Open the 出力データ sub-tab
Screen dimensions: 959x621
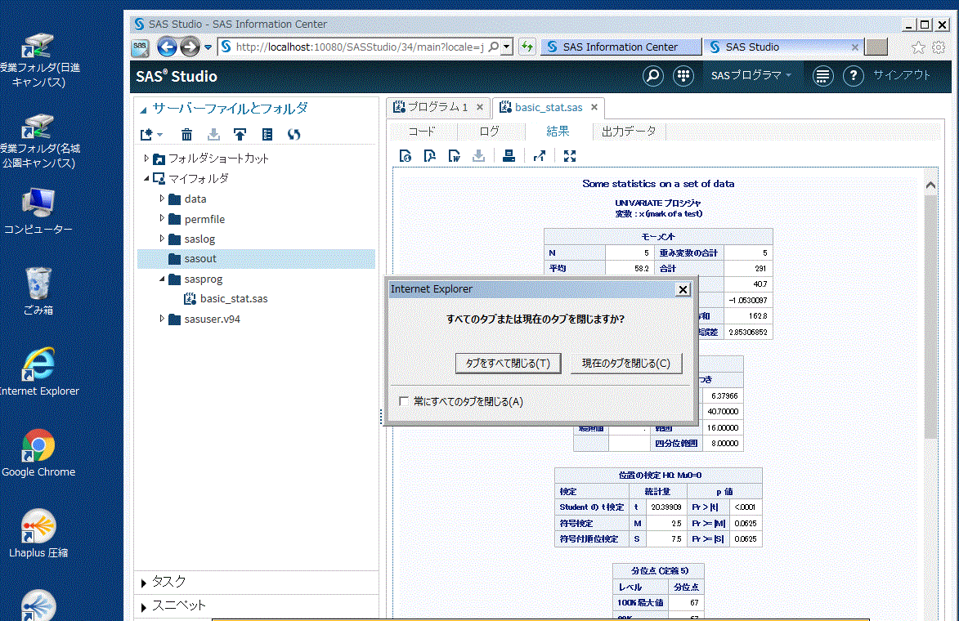(629, 132)
